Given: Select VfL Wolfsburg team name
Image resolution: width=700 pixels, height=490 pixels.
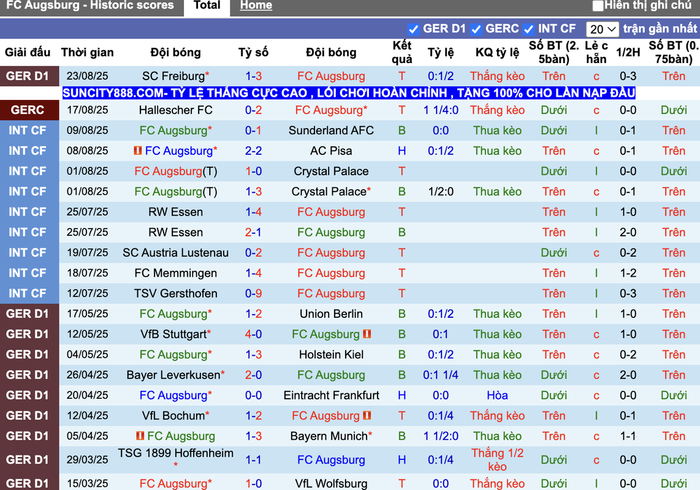Looking at the screenshot, I should [x=331, y=484].
